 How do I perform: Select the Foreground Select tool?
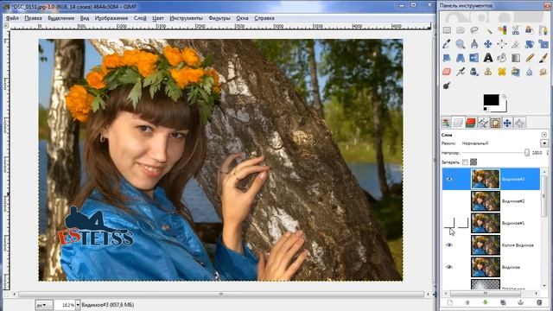tap(530, 30)
